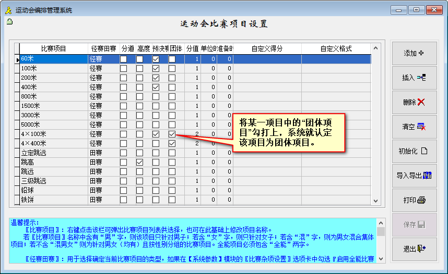
Task: Click the 插入 (Insert) button
Action: click(414, 78)
